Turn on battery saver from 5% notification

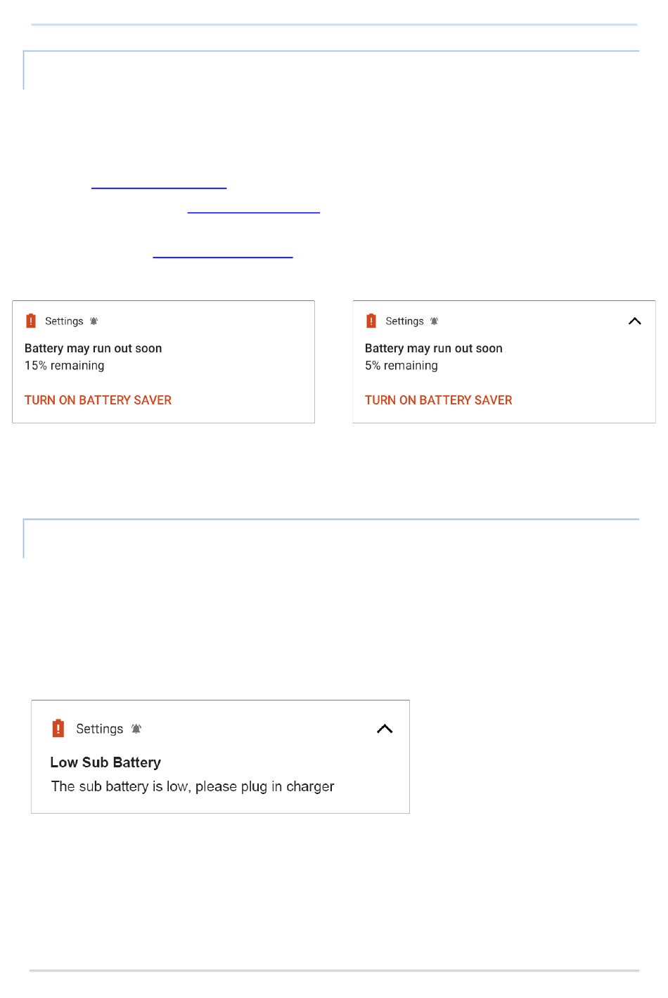pyautogui.click(x=438, y=400)
